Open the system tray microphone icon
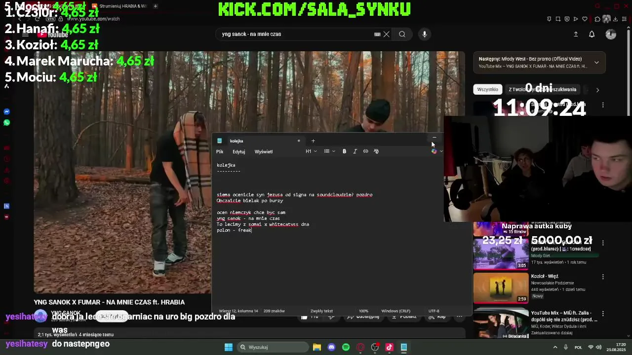This screenshot has width=632, height=355. (566, 347)
